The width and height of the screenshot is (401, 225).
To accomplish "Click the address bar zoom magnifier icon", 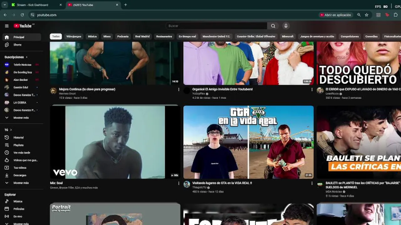I will pos(359,15).
